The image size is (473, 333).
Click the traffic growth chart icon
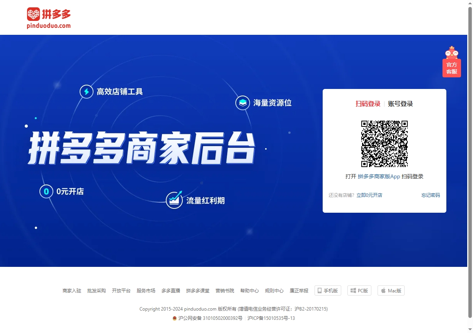tap(174, 200)
